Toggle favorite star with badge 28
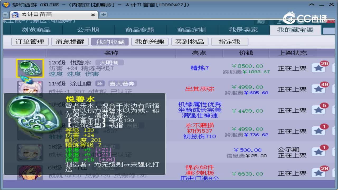 point(318,173)
